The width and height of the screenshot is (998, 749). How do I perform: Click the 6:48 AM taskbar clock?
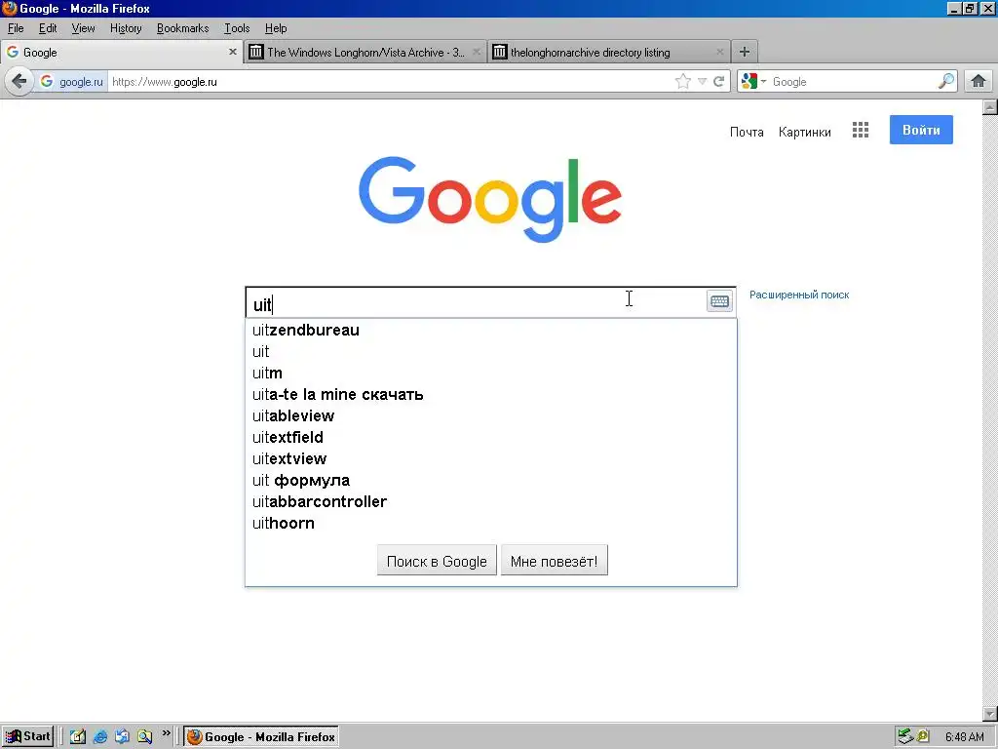pyautogui.click(x=964, y=737)
